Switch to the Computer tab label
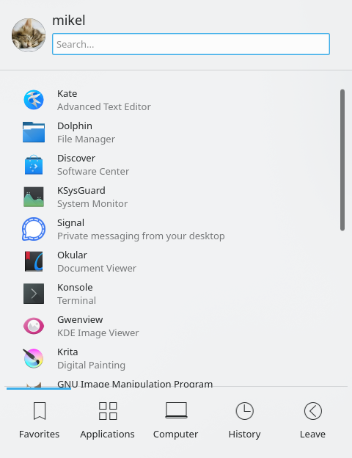 click(176, 435)
